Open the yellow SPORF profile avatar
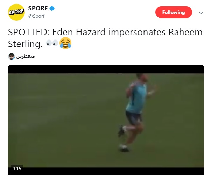 tap(16, 12)
